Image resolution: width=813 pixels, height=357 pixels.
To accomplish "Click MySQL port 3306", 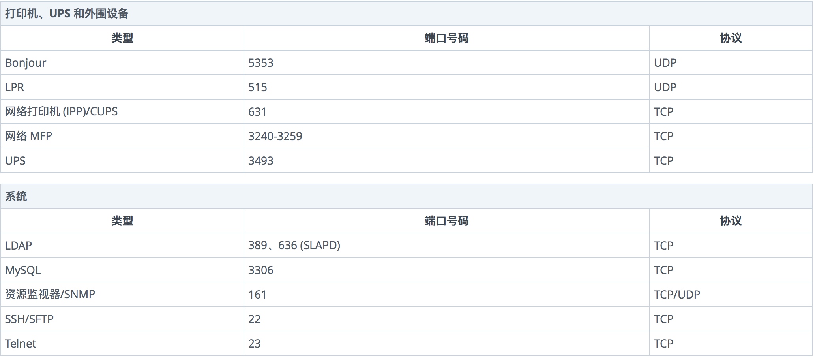I will tap(261, 270).
